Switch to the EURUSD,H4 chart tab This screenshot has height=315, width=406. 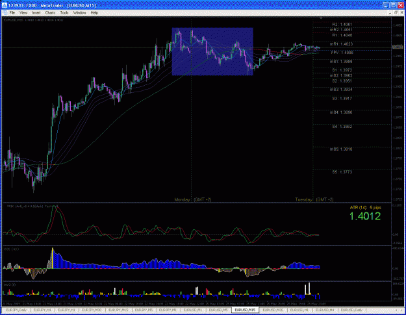(325, 310)
